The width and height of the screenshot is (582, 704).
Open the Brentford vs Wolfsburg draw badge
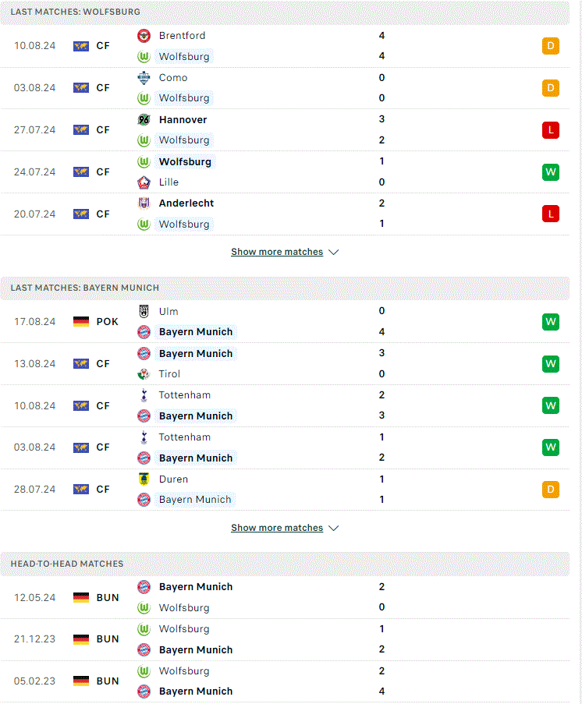coord(551,46)
